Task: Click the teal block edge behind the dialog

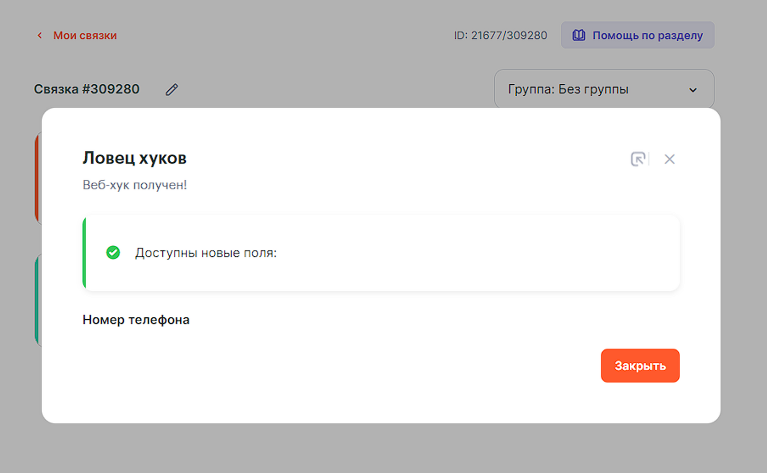Action: pos(37,300)
